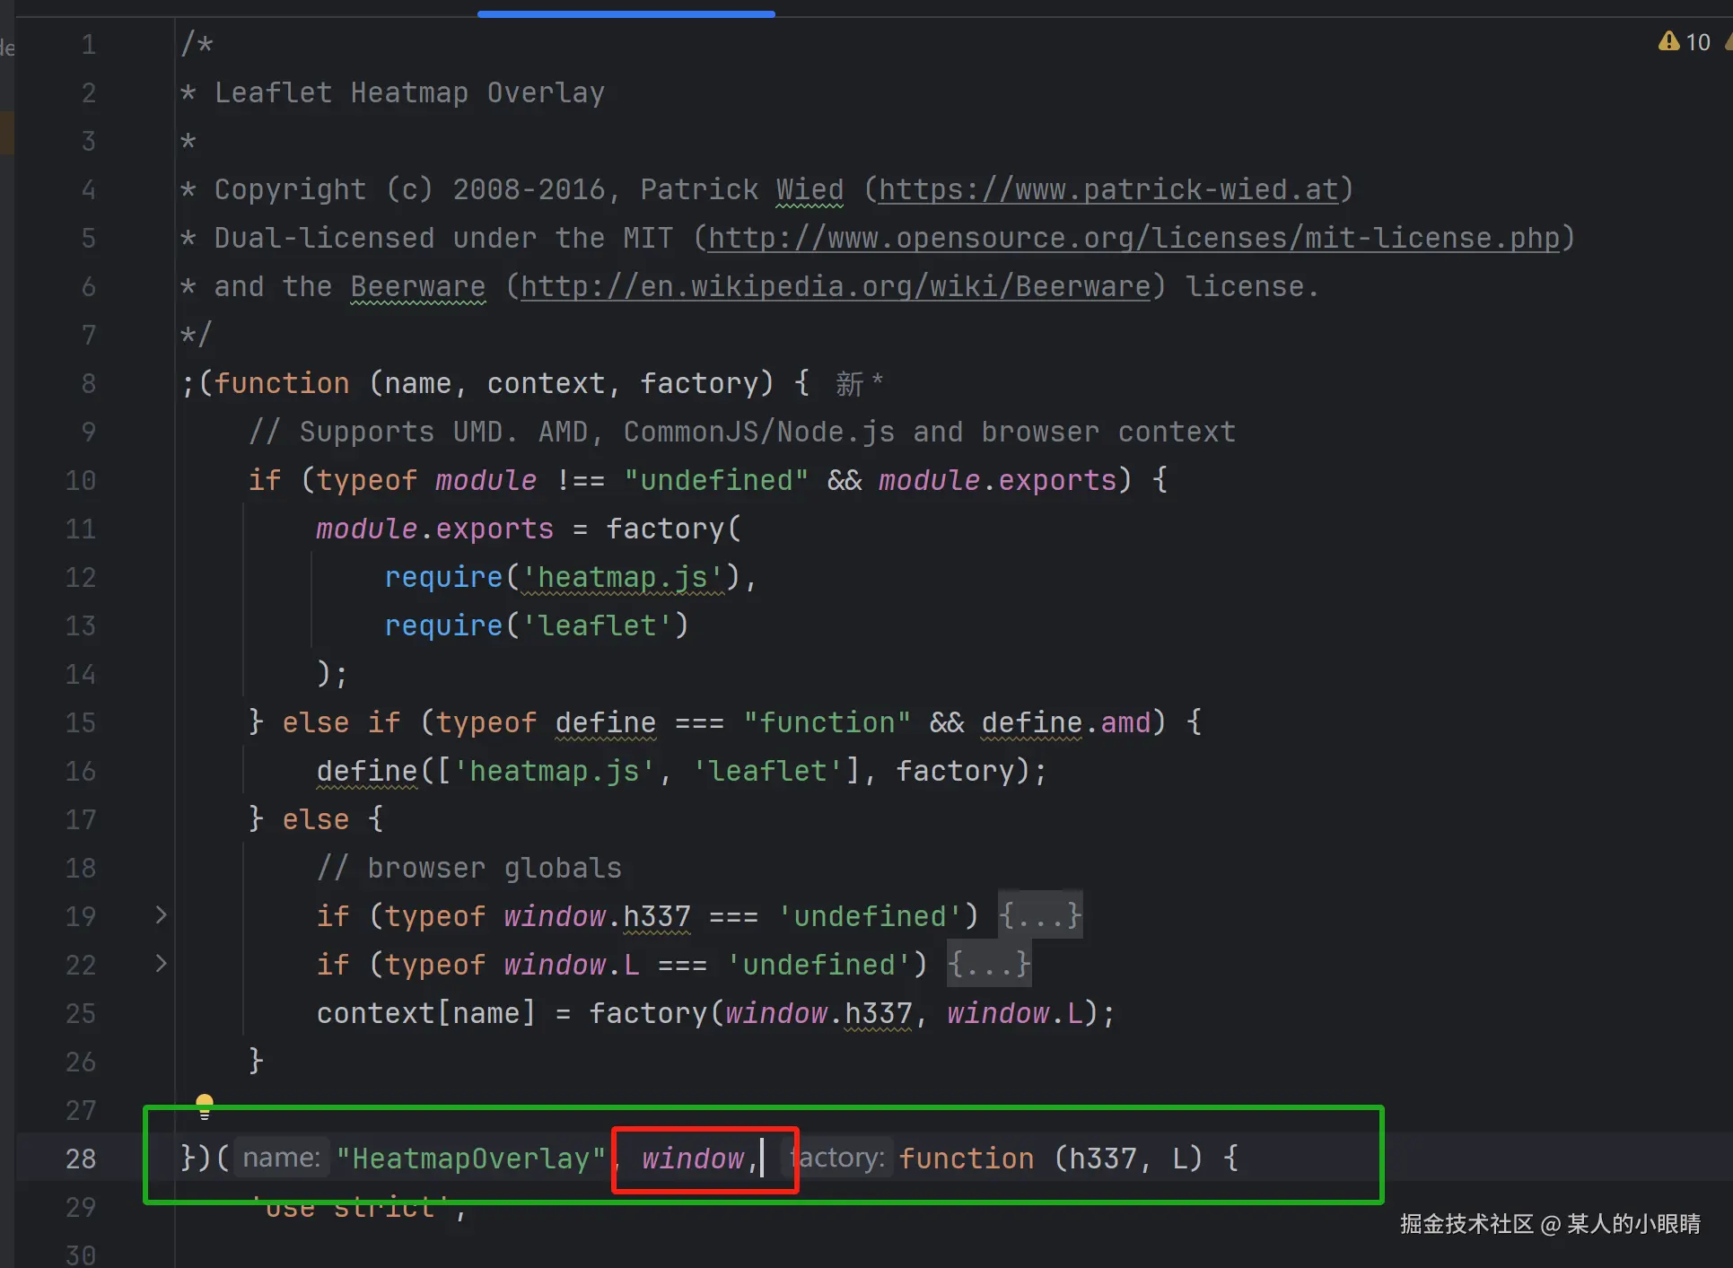This screenshot has height=1268, width=1733.
Task: Open the opensource.org MIT license link
Action: [x=1133, y=238]
